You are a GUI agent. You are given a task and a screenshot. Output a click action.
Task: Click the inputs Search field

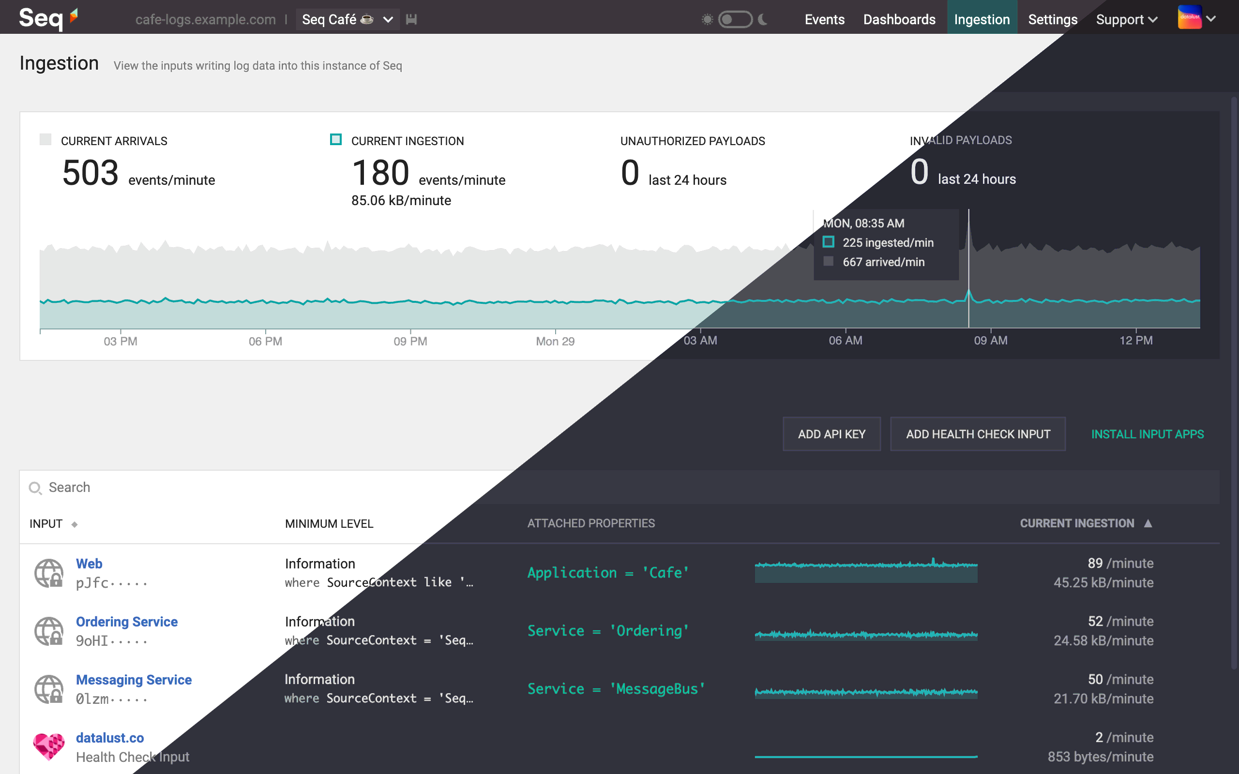click(x=619, y=487)
